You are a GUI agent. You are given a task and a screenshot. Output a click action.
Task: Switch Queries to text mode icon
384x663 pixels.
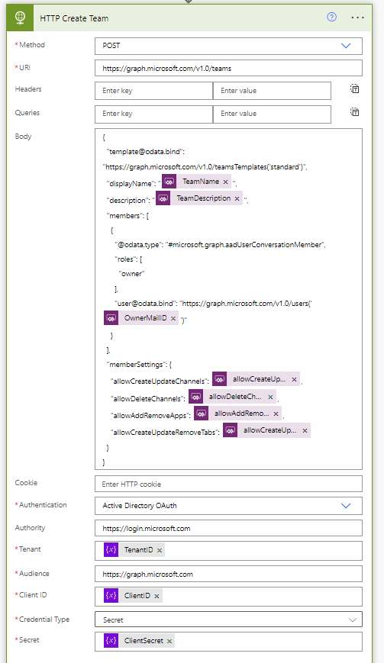(354, 112)
